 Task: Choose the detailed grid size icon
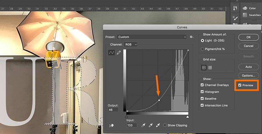(x=210, y=68)
